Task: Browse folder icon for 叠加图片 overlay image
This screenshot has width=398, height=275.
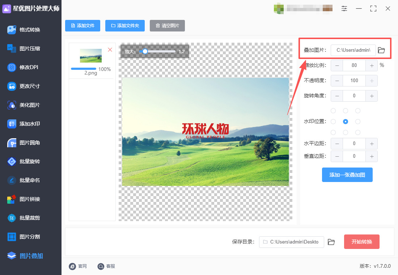Action: [x=381, y=50]
